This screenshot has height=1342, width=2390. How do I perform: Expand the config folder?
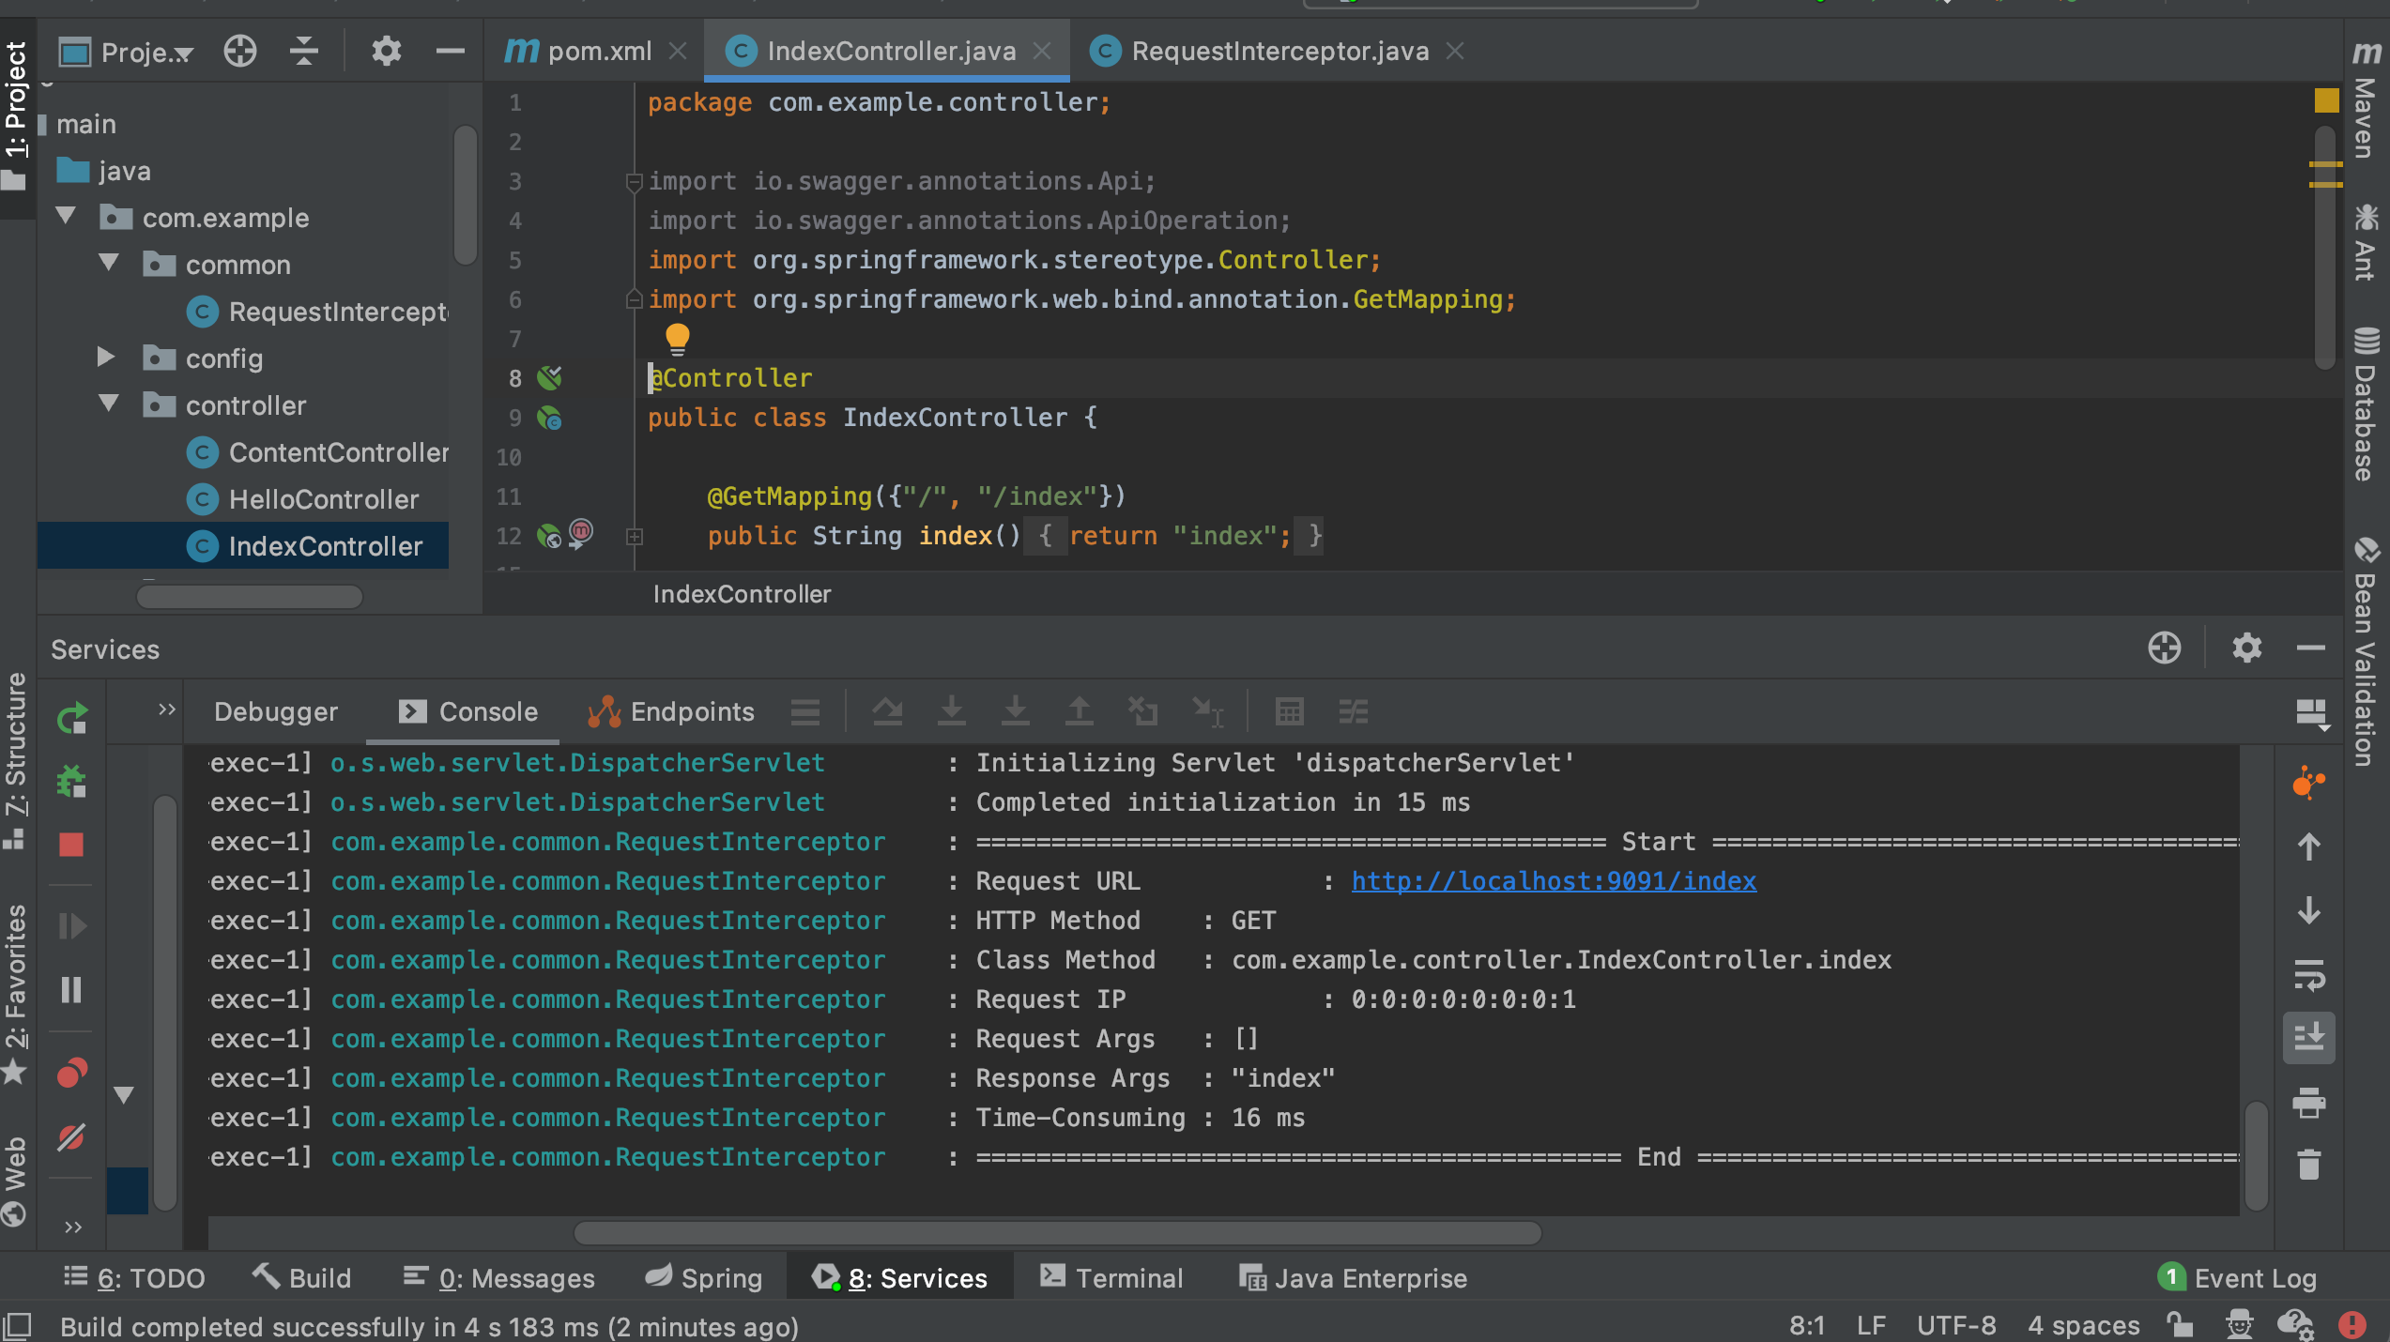pos(106,358)
